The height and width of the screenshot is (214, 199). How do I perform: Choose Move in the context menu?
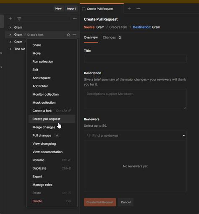[52, 53]
